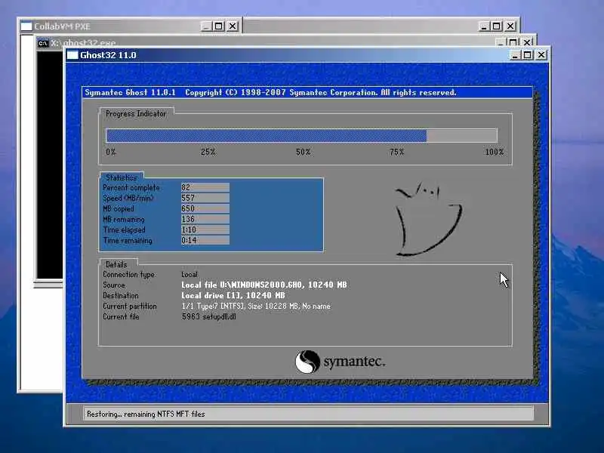This screenshot has height=453, width=604.
Task: Click the symantec wordmark text
Action: tap(354, 362)
